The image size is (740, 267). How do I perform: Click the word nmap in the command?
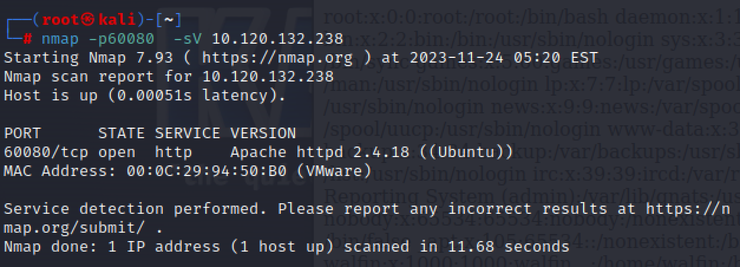[60, 39]
